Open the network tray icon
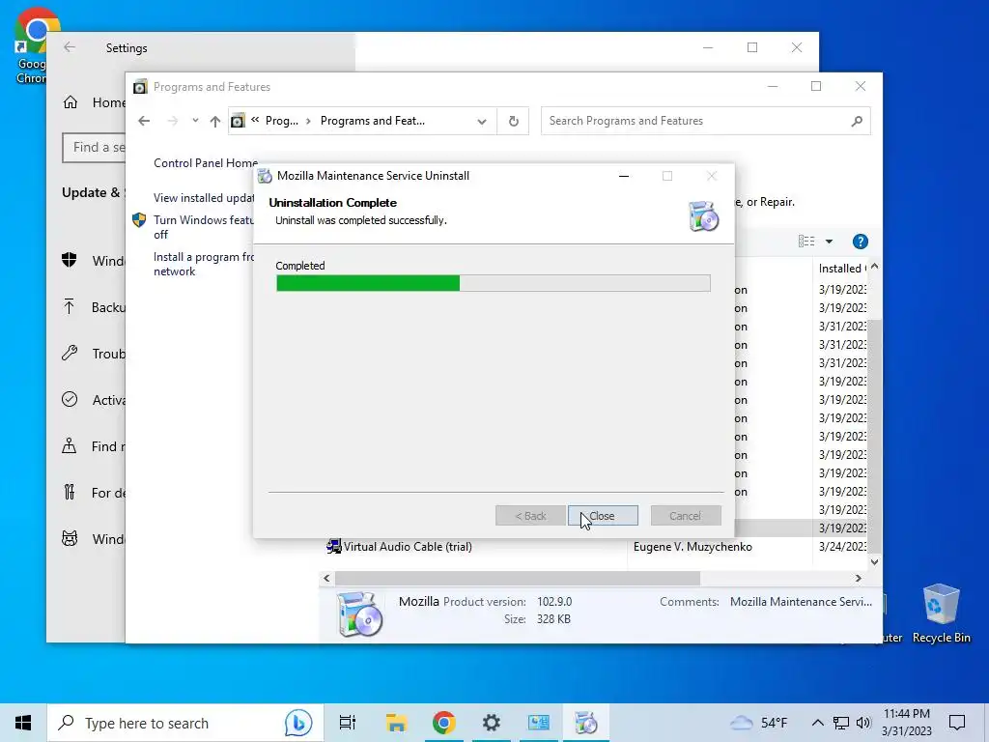 tap(841, 723)
